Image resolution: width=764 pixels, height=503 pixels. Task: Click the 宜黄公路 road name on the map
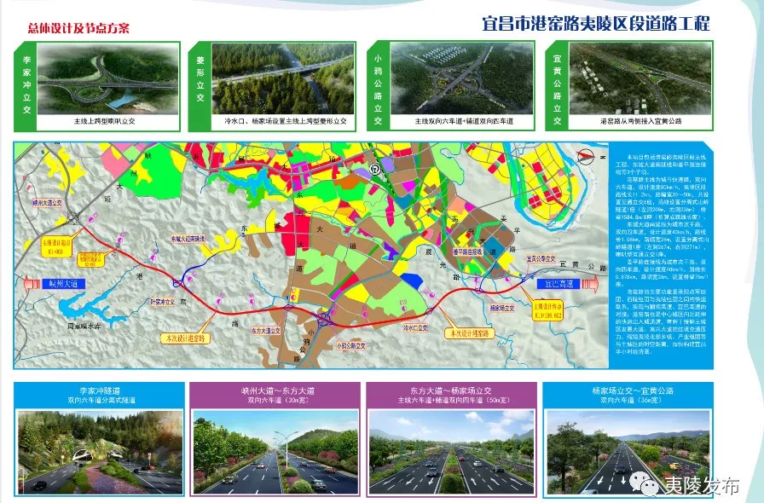581,266
